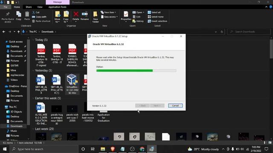Select OneDrive - Personal in sidebar
Viewport: 273px width, 153px height.
(x=16, y=86)
